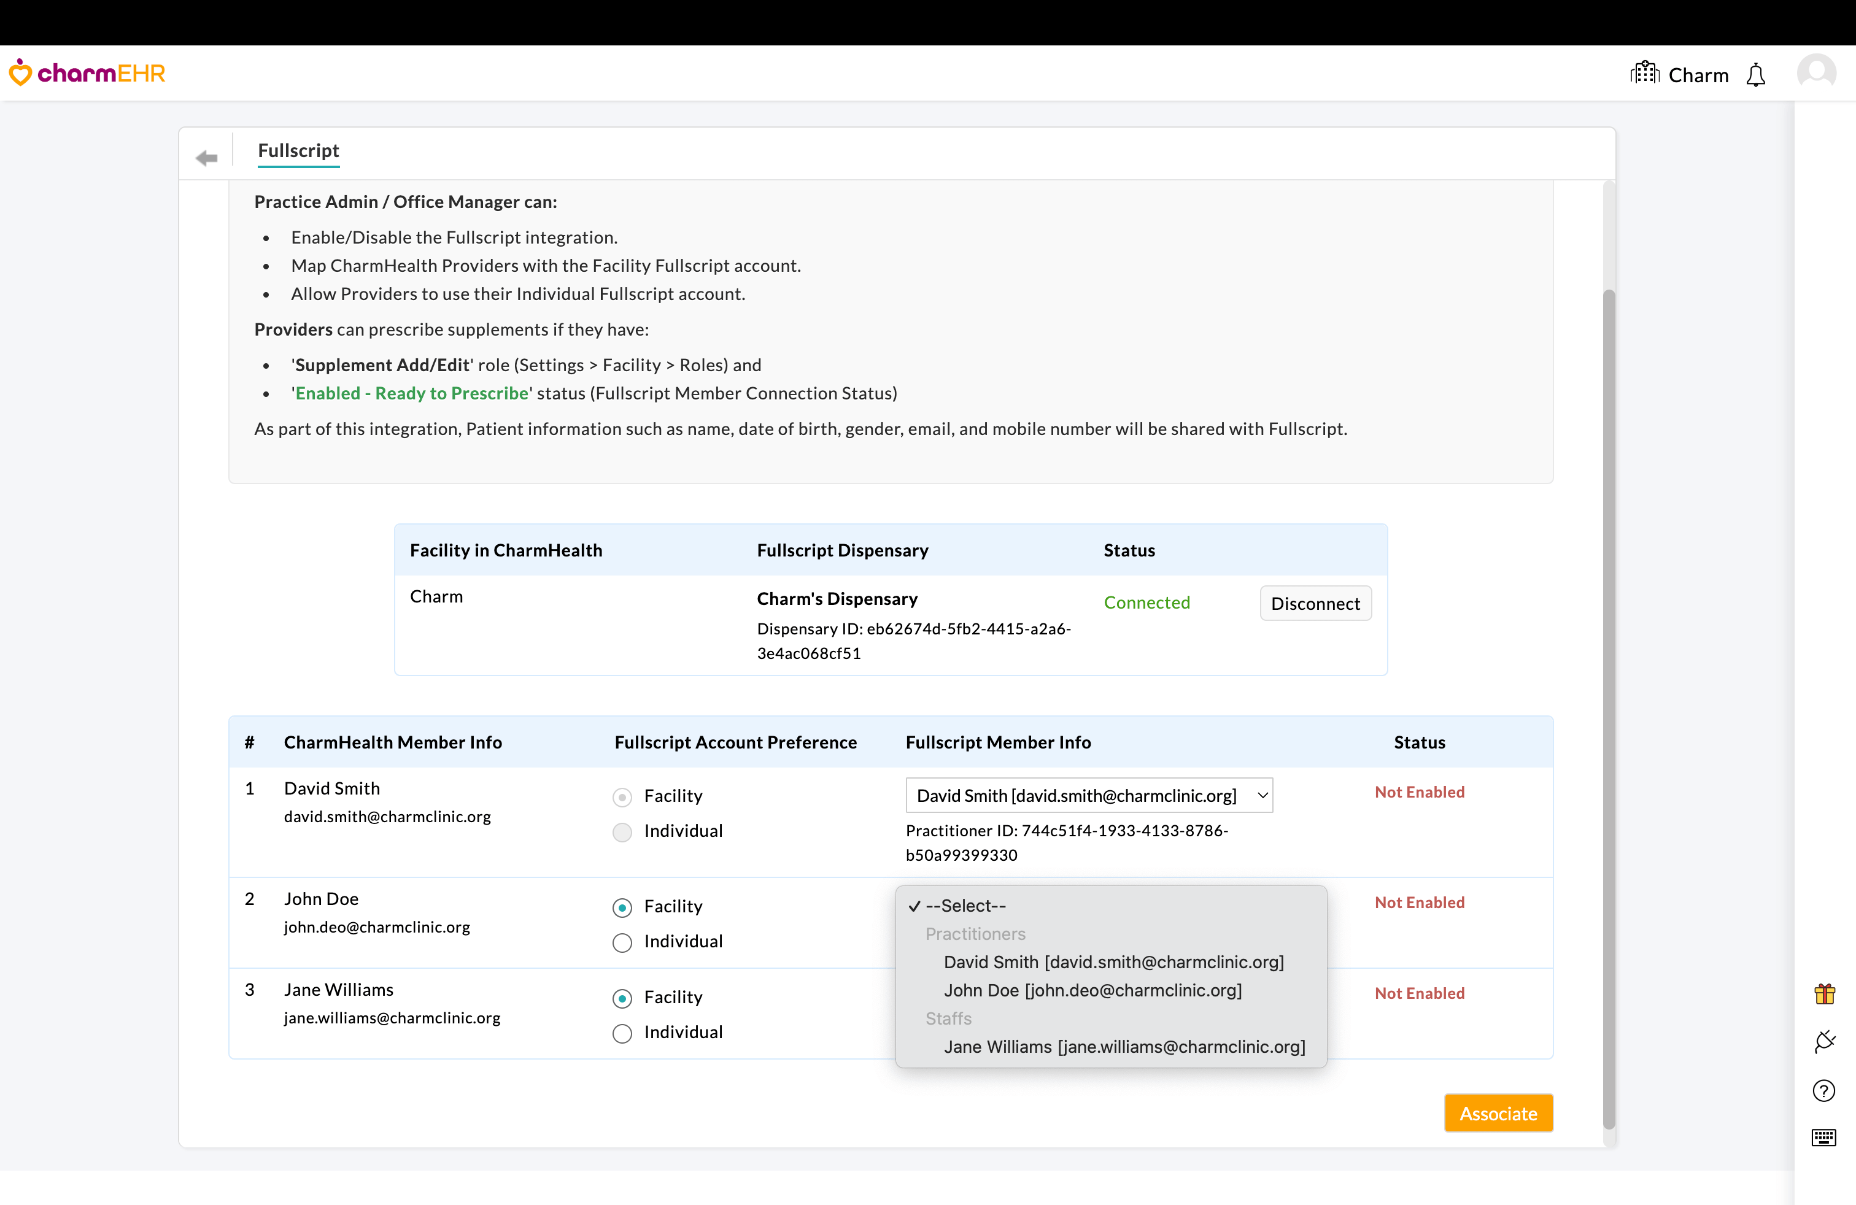Select Individual for John Doe
Screen dimensions: 1856x1205
coord(622,942)
